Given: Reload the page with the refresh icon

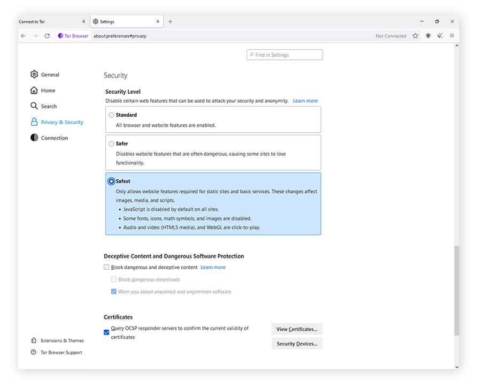Looking at the screenshot, I should point(47,36).
